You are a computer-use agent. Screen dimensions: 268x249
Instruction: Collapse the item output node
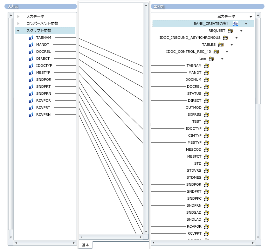(222, 59)
